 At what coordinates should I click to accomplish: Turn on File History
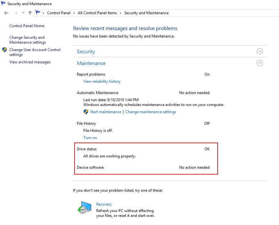(90, 138)
